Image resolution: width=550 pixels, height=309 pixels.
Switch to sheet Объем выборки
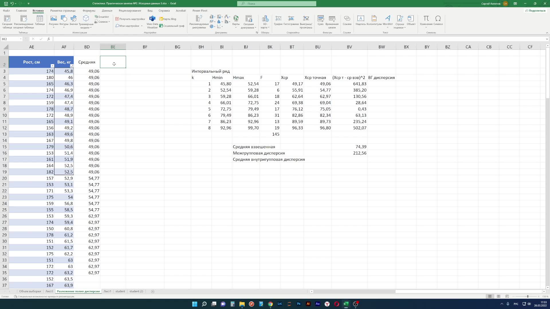click(x=30, y=291)
